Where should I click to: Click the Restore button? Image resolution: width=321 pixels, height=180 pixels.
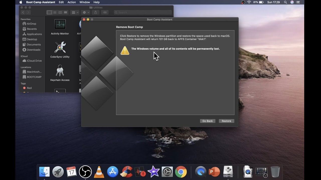click(x=226, y=121)
